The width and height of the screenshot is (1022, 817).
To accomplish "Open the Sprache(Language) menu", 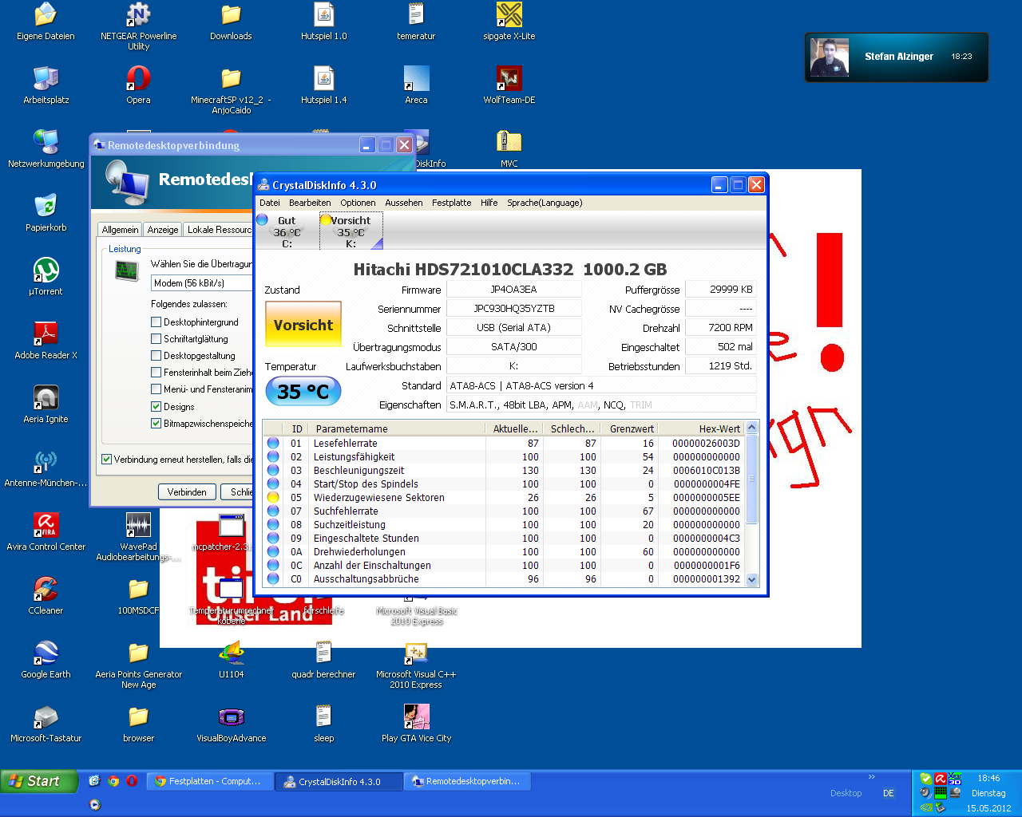I will tap(545, 203).
